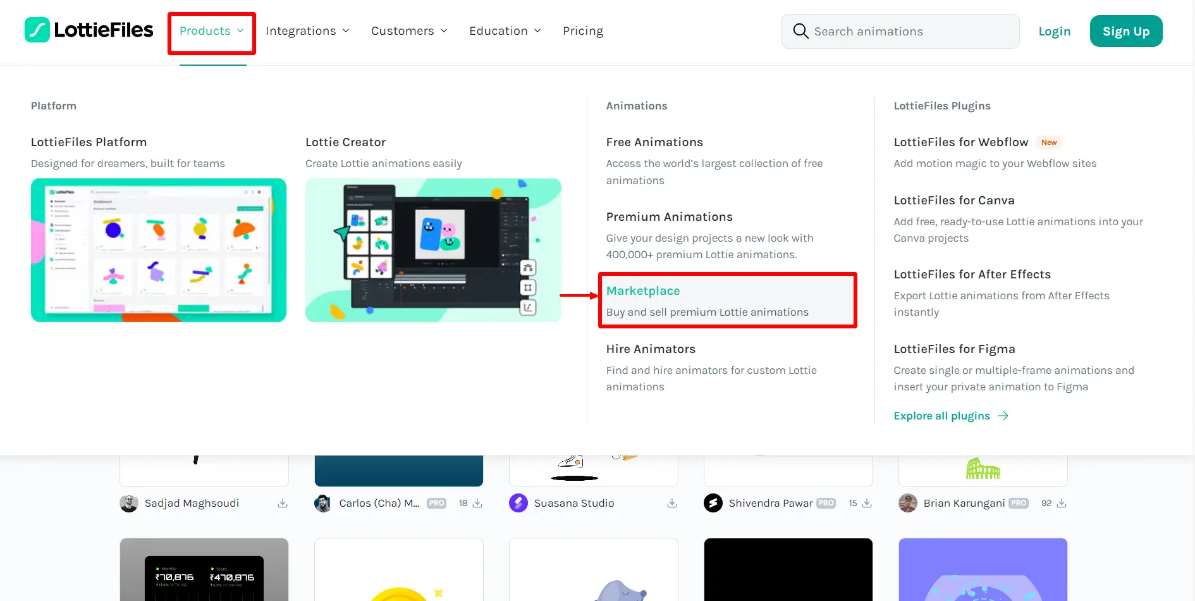Download Sadjad Maghsoudi's animation via download icon
This screenshot has width=1195, height=601.
coord(283,503)
